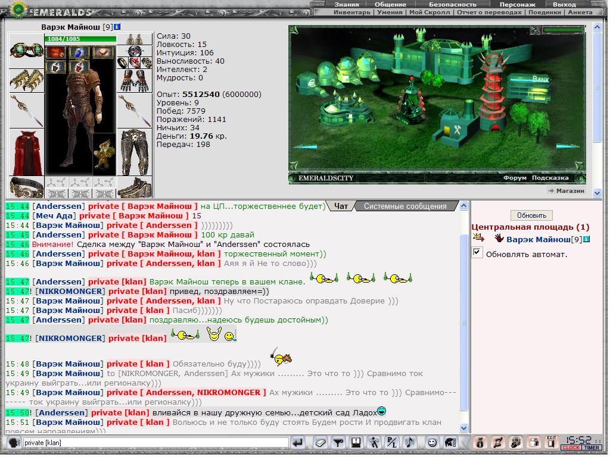Screen dimensions: 610x457
Task: Click the eraser icon to clear chat
Action: click(320, 443)
